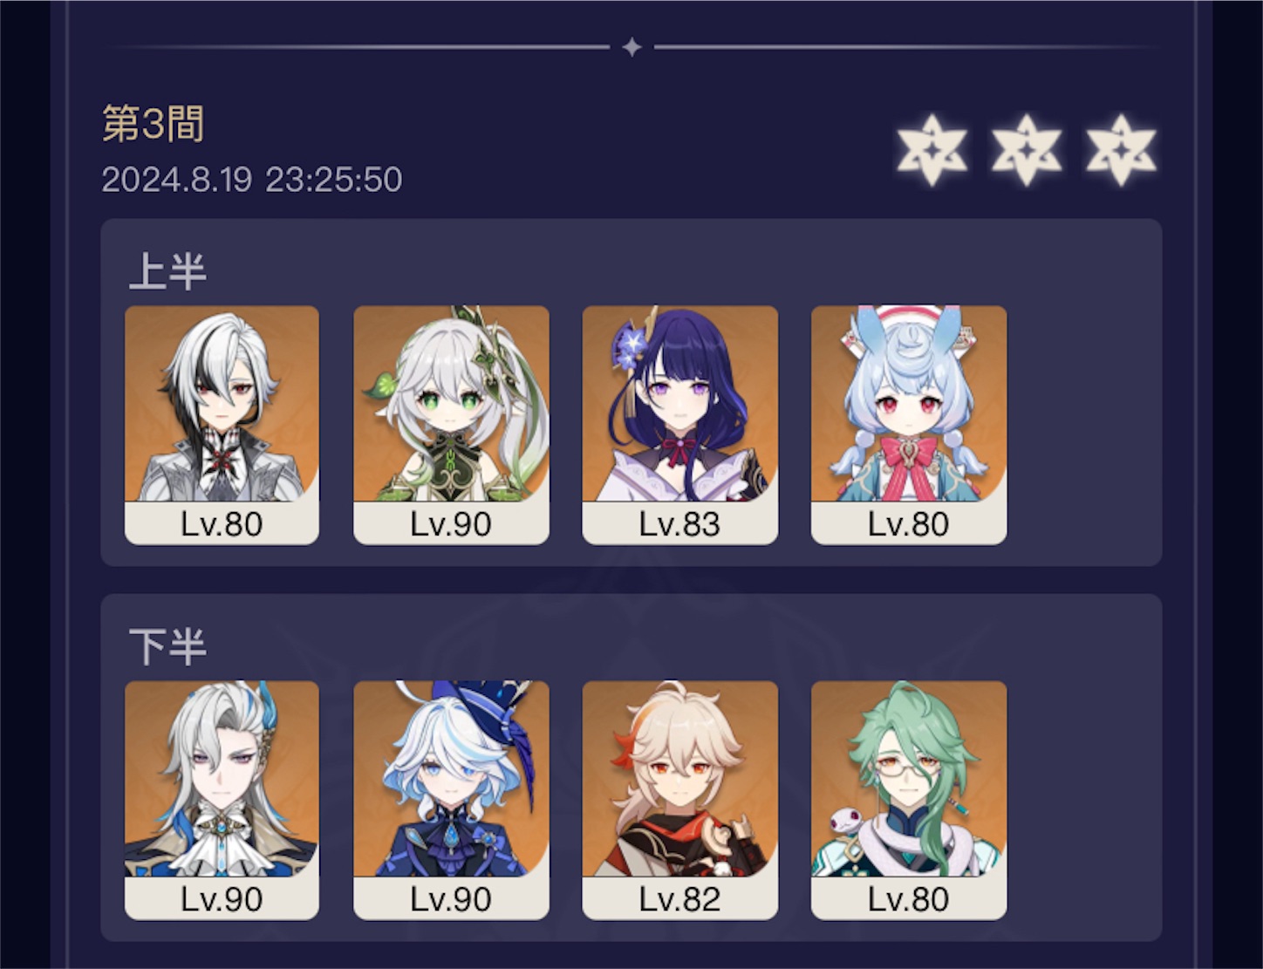
Task: Click the diamond divider ornament at top
Action: pos(632,47)
